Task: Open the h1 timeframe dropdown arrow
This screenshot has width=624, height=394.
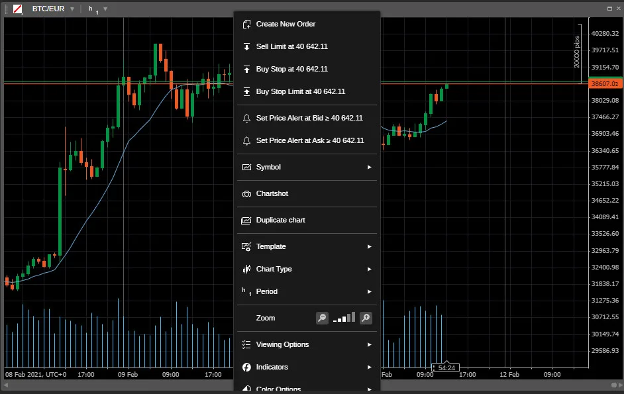Action: point(105,9)
